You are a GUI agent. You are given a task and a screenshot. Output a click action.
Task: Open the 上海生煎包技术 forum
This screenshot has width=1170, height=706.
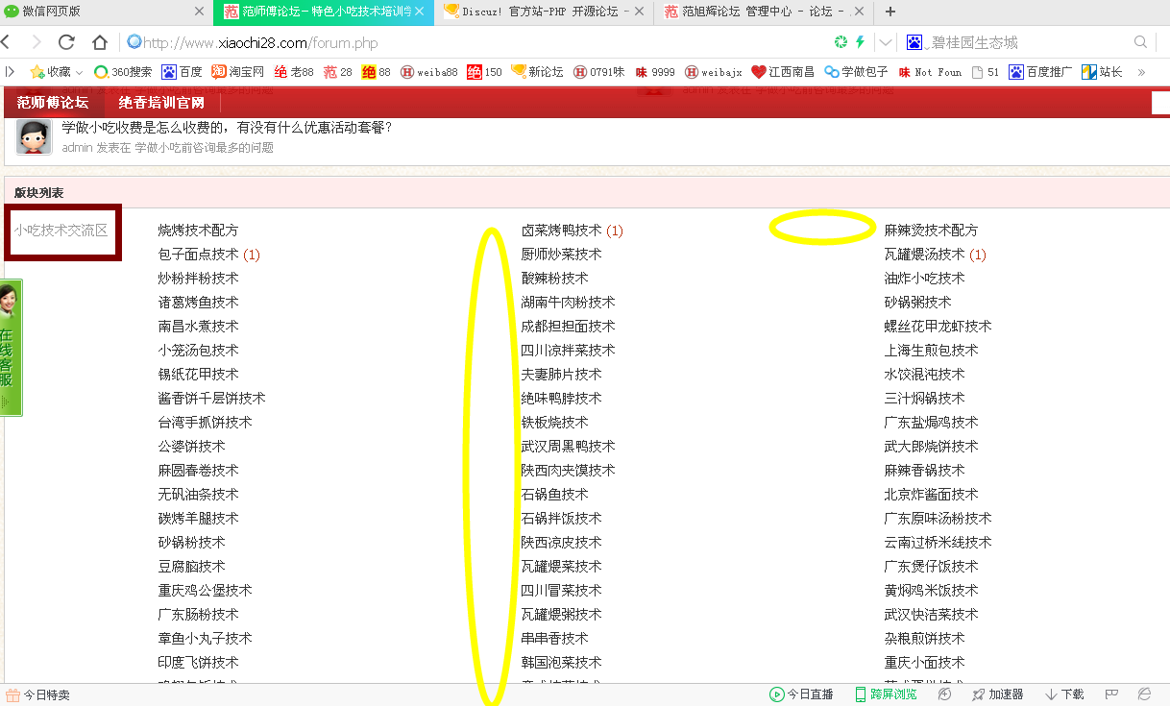[x=931, y=351]
